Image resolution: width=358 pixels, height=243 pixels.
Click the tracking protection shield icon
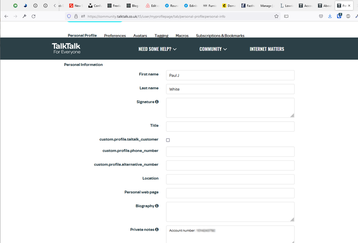69,16
